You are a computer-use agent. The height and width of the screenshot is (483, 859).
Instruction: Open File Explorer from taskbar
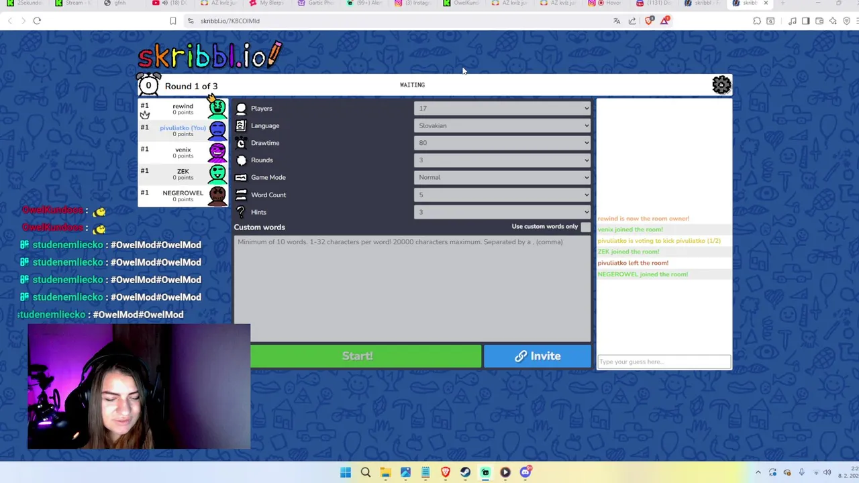pyautogui.click(x=385, y=472)
